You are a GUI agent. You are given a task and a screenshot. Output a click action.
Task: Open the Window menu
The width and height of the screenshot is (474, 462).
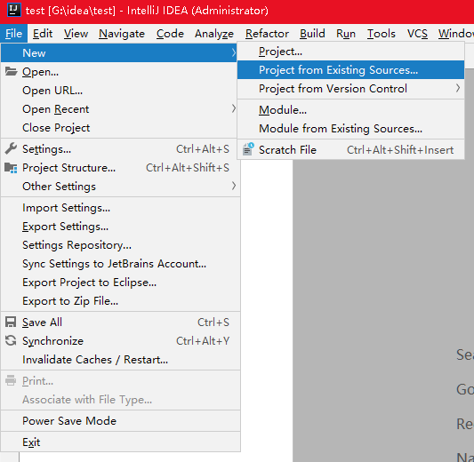tap(456, 34)
